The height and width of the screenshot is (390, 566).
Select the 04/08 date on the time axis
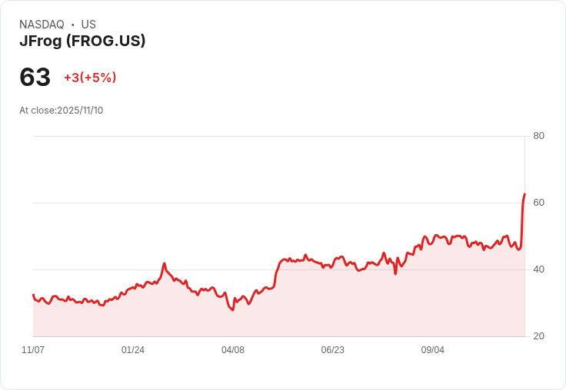point(233,350)
